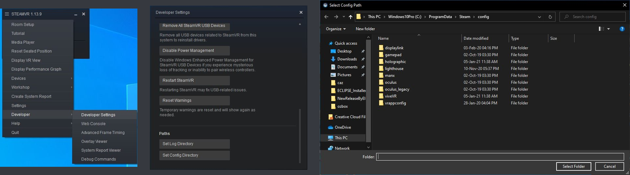The height and width of the screenshot is (175, 630).
Task: Click the Search config field
Action: pos(593,17)
